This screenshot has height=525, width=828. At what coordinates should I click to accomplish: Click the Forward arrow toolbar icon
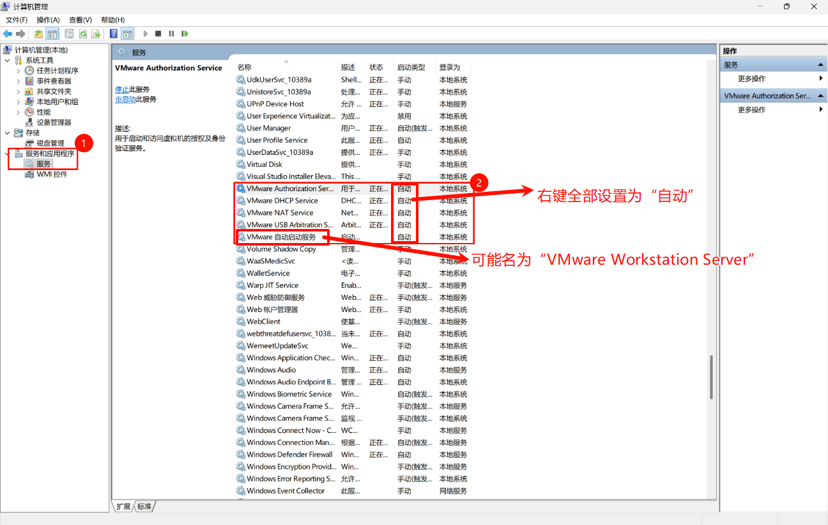tap(20, 33)
